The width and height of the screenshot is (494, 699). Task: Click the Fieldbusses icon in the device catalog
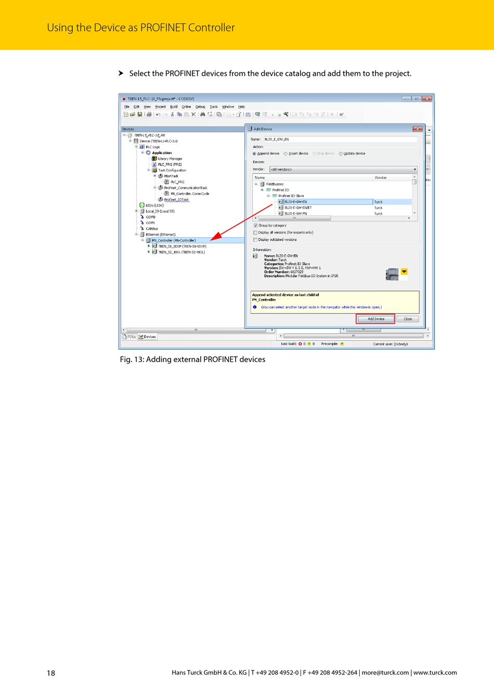pos(262,184)
